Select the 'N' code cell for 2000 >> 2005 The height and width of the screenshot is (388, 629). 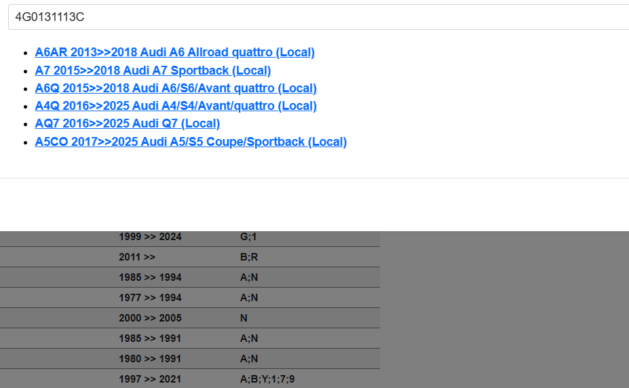point(244,318)
